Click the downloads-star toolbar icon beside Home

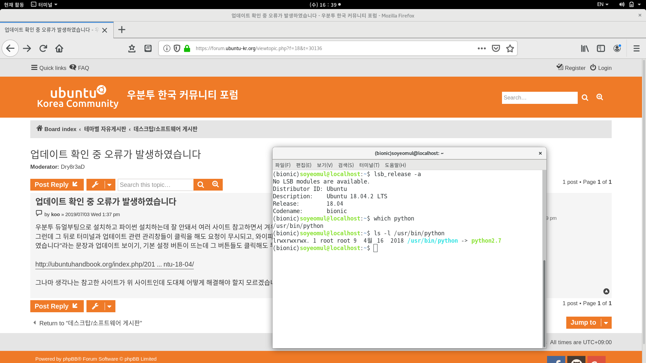coord(132,48)
